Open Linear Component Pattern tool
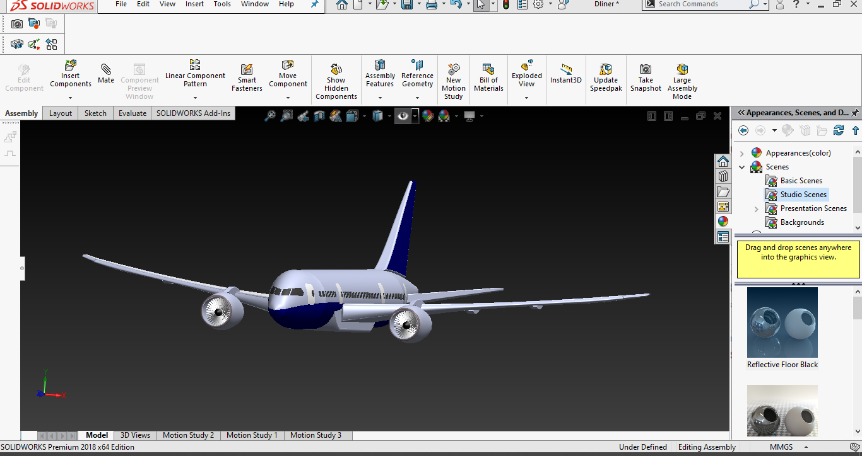Image resolution: width=862 pixels, height=456 pixels. tap(195, 74)
